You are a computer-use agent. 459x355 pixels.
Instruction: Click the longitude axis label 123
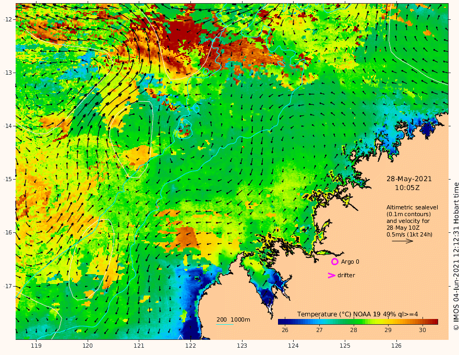[x=242, y=346]
